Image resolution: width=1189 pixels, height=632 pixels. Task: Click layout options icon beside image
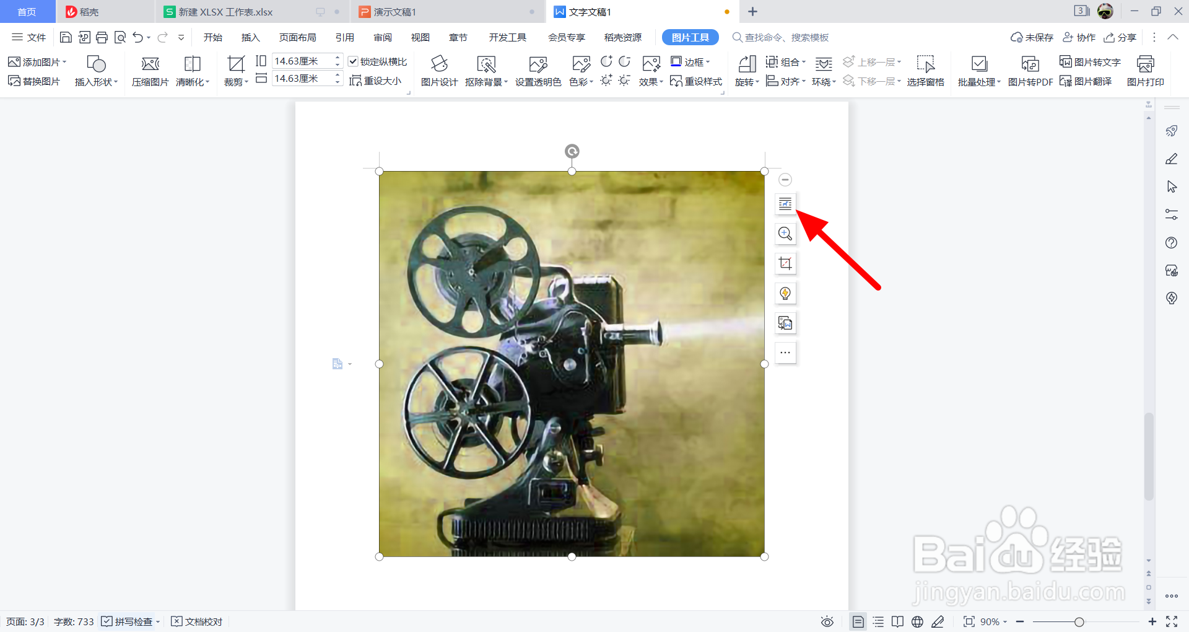[x=785, y=204]
